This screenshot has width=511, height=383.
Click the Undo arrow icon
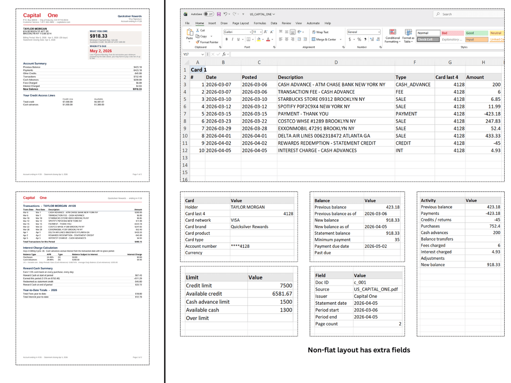(x=226, y=14)
